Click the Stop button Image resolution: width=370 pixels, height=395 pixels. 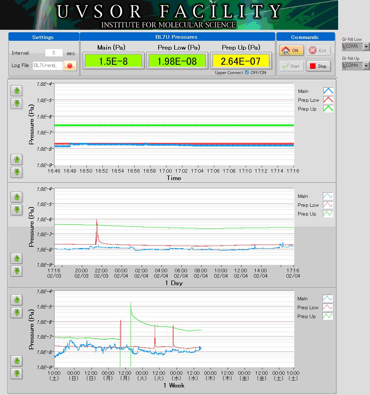318,66
